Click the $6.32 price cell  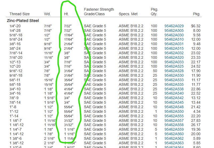click(196, 26)
